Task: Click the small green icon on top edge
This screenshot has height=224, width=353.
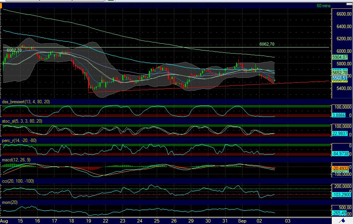Action: click(x=111, y=1)
